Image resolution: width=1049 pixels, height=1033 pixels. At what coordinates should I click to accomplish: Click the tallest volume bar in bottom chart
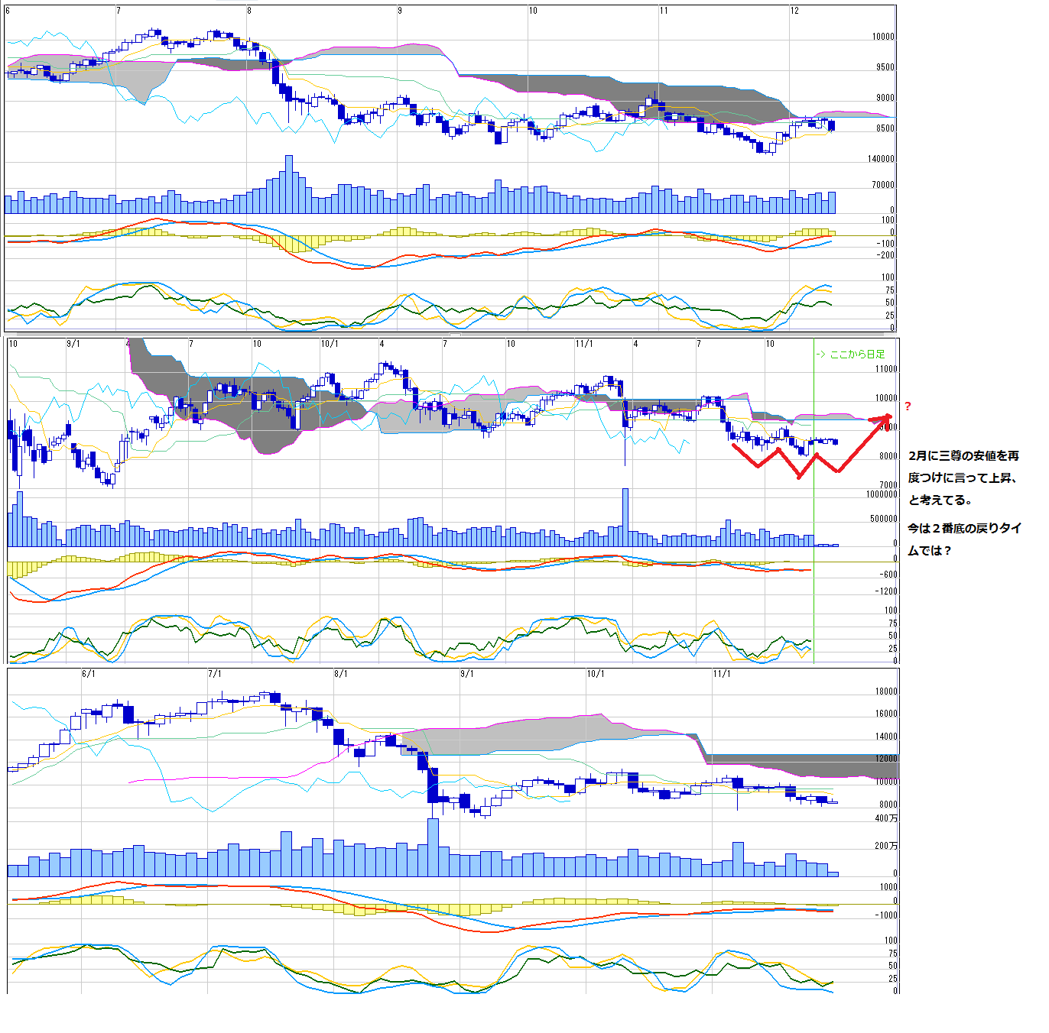coord(434,847)
